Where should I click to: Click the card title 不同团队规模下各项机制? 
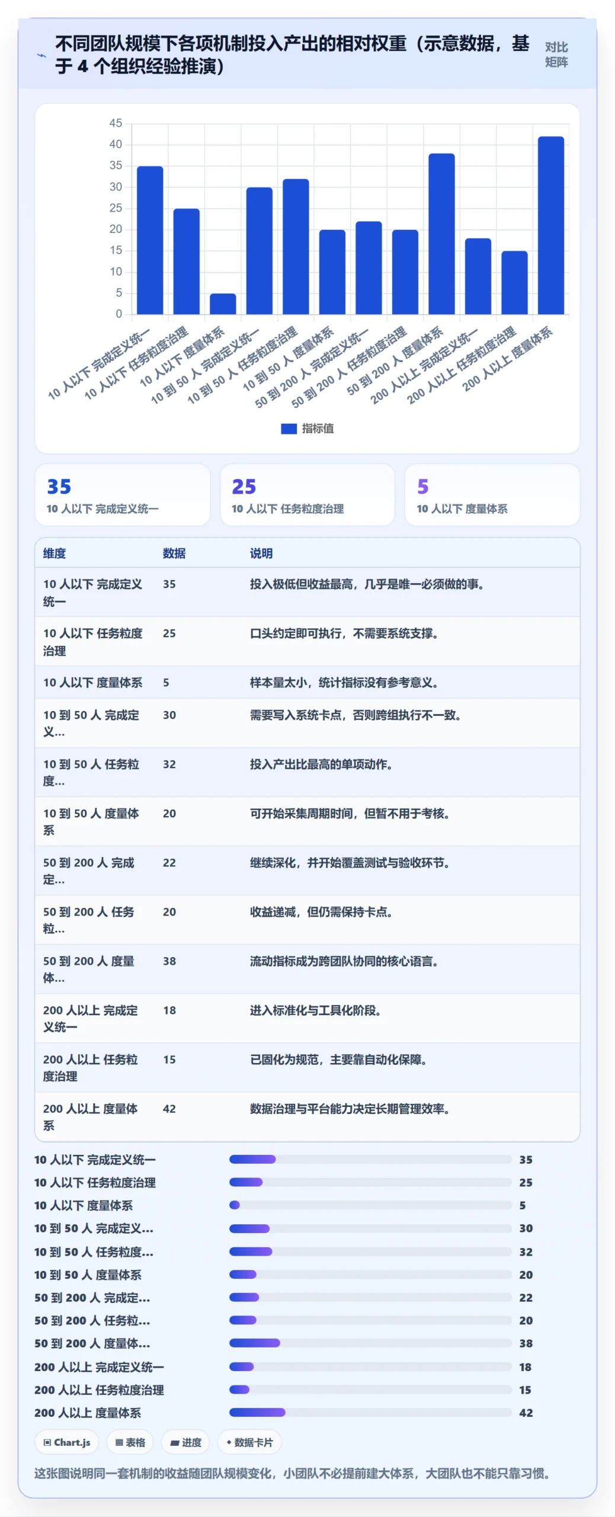click(x=292, y=55)
